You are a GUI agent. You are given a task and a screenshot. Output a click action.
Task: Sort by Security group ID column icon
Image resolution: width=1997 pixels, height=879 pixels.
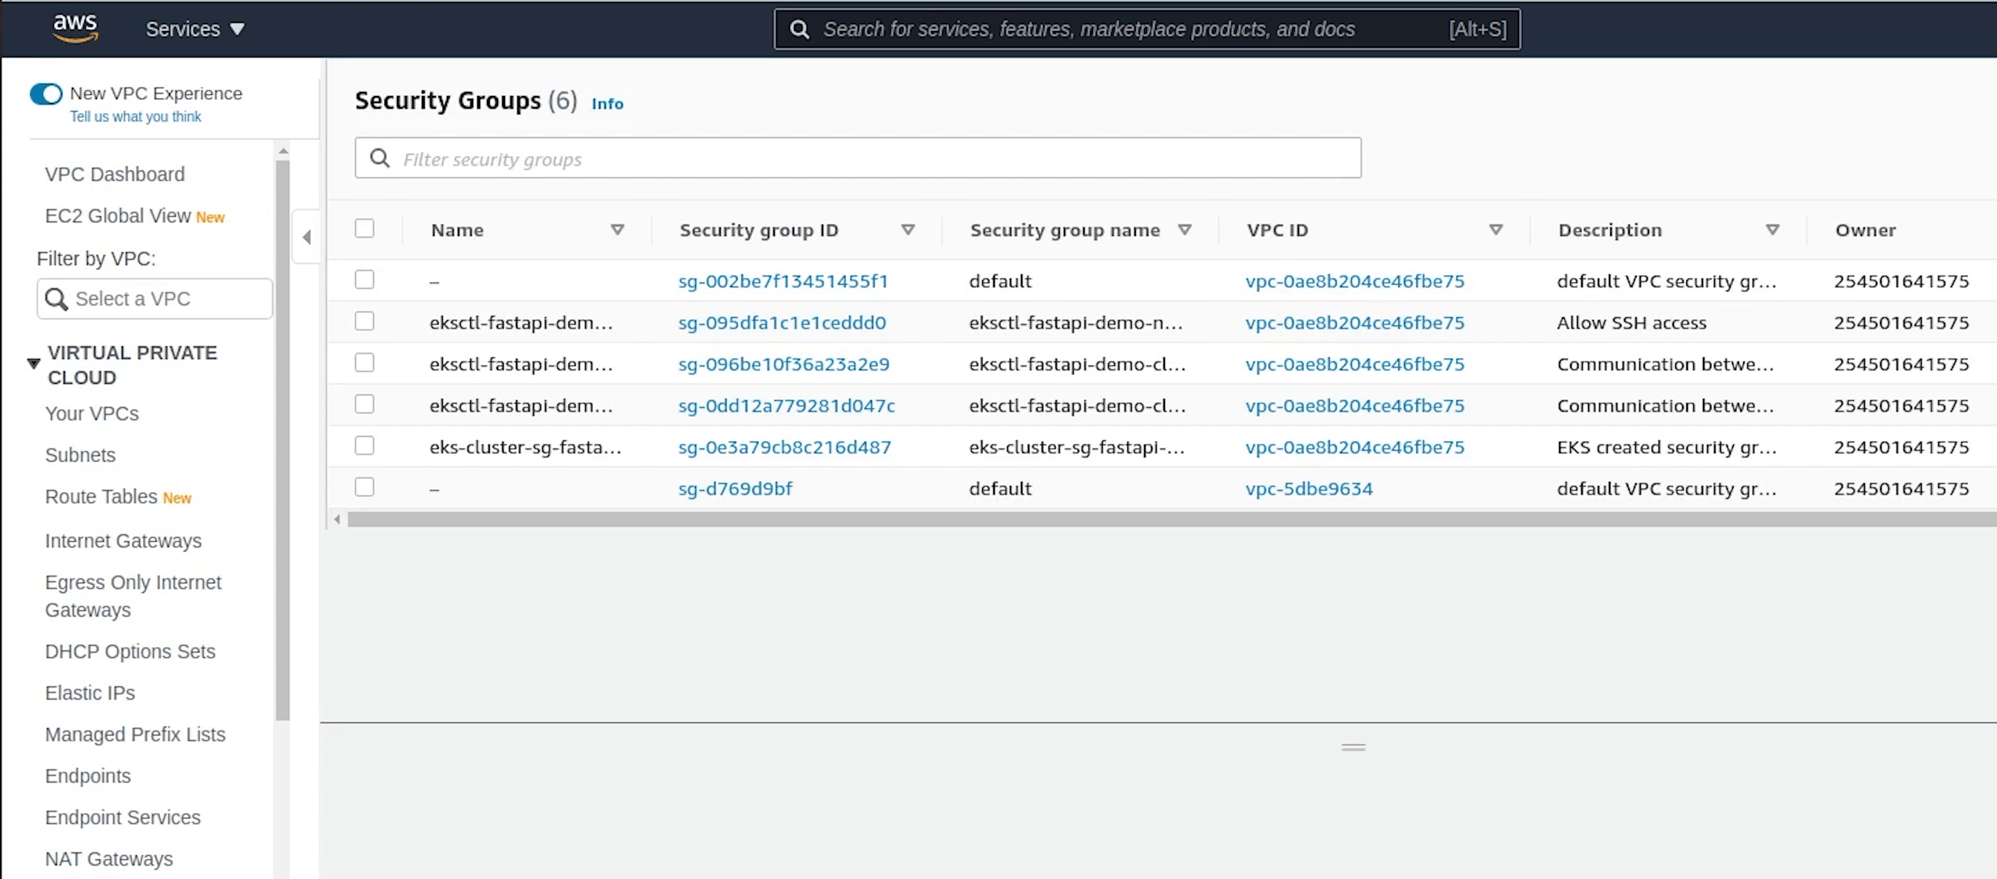908,230
